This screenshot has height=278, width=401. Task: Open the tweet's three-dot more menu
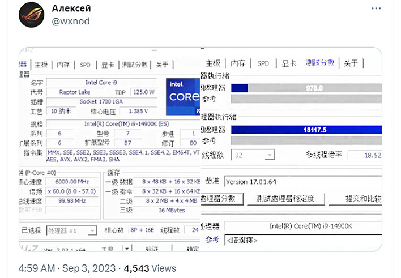376,8
